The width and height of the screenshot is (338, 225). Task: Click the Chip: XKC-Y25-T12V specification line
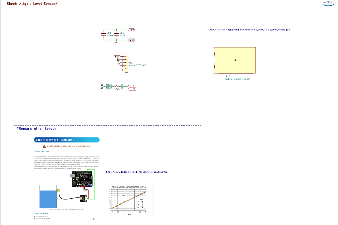(x=42, y=217)
